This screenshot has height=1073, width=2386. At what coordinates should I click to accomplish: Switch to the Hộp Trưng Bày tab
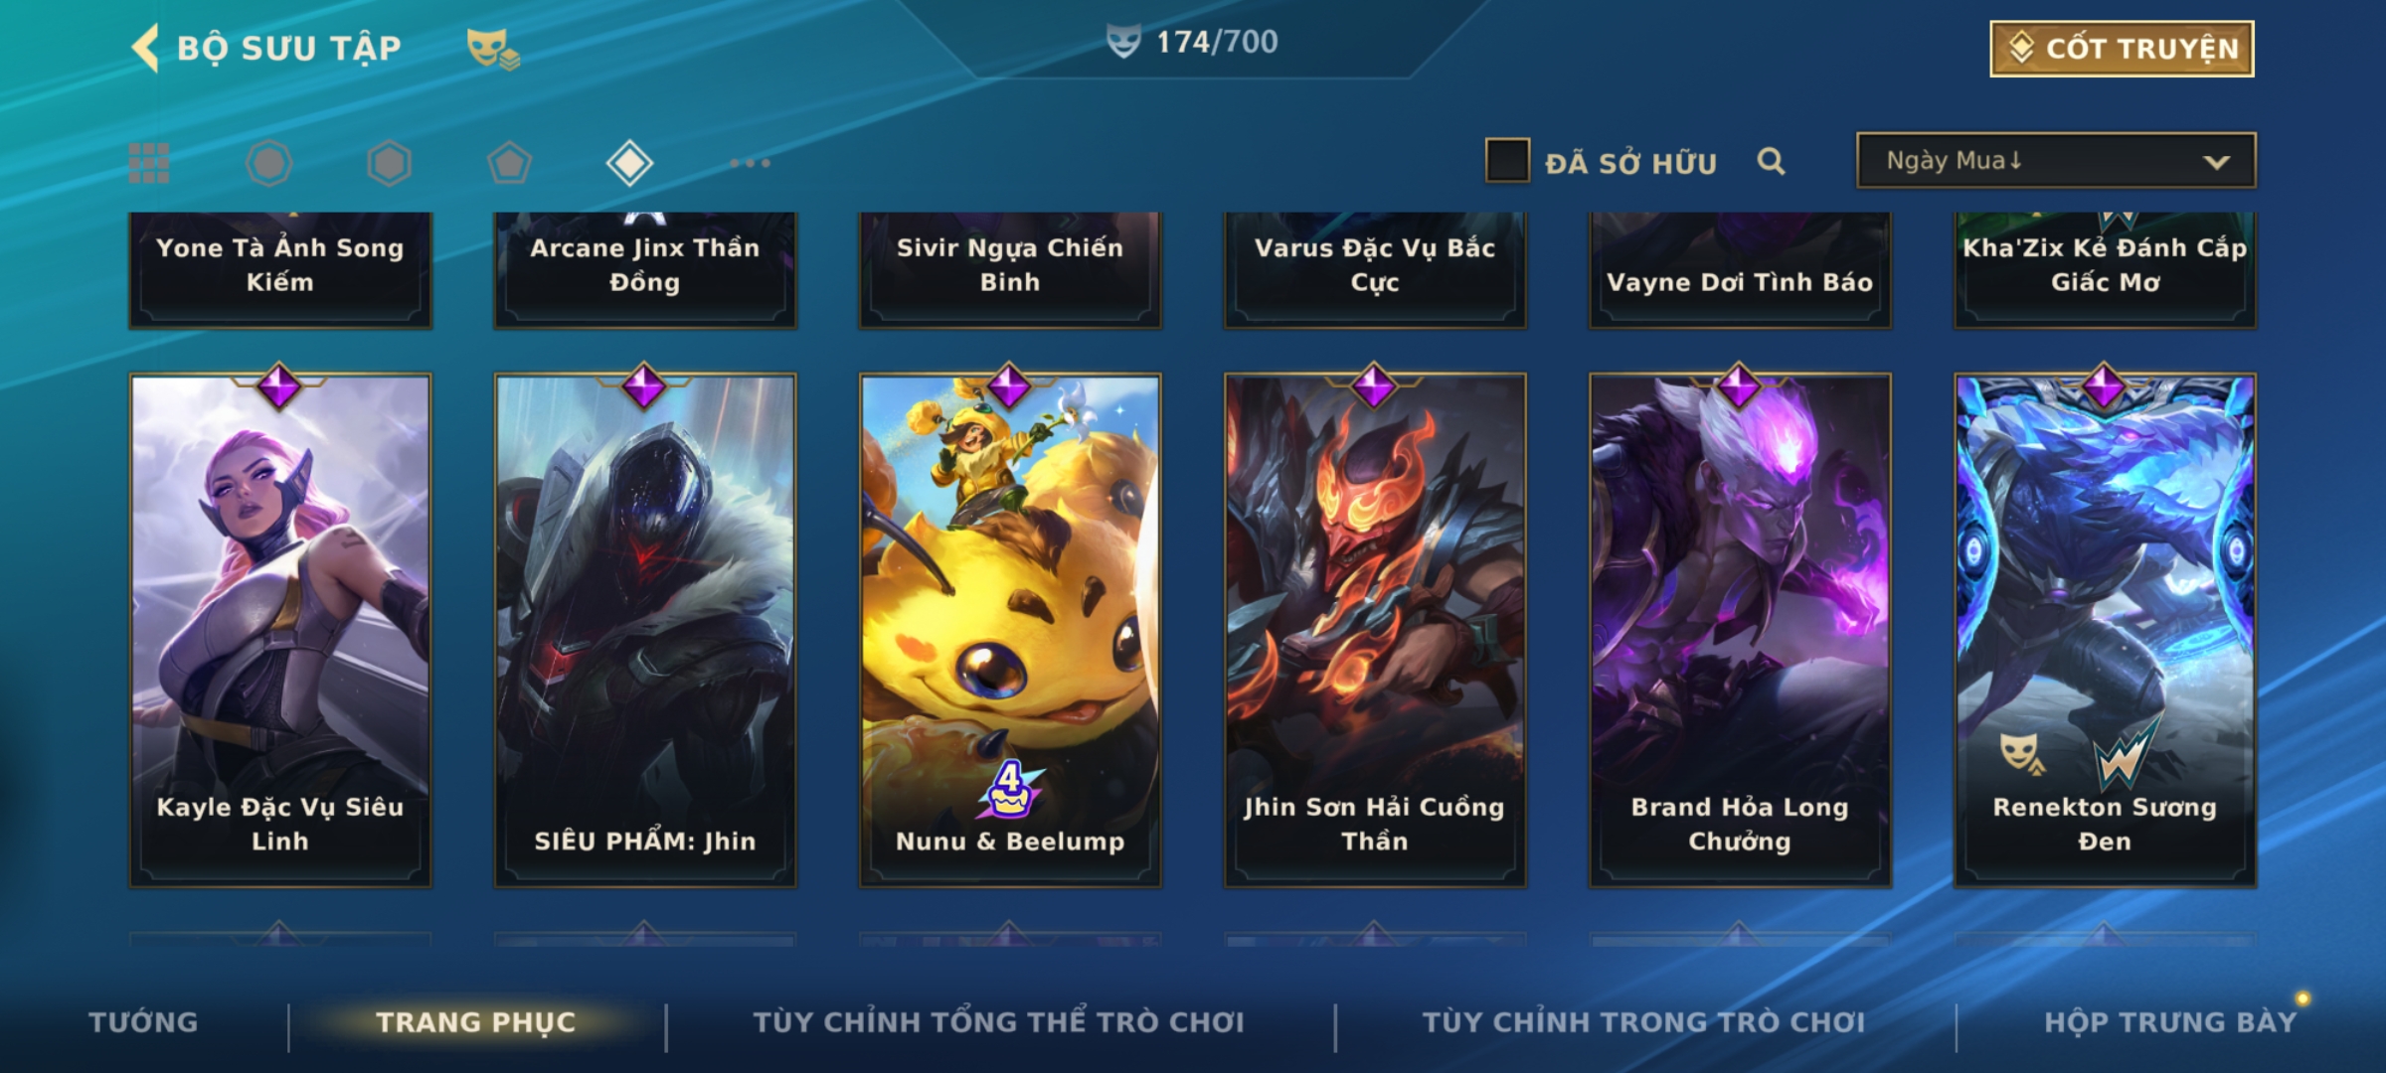(x=2170, y=1022)
